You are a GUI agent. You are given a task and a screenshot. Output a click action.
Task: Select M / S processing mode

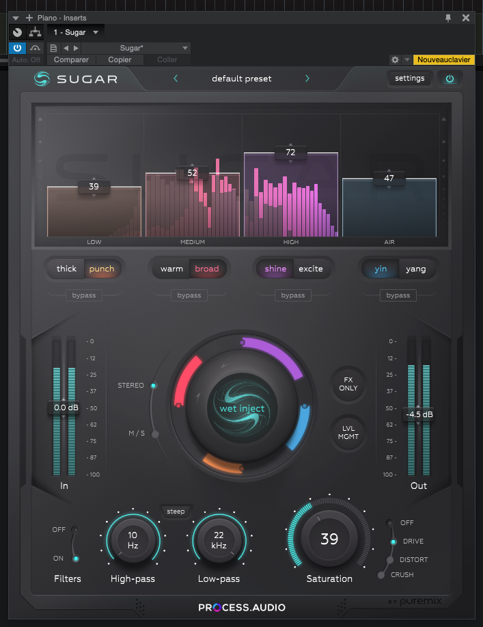click(x=155, y=434)
